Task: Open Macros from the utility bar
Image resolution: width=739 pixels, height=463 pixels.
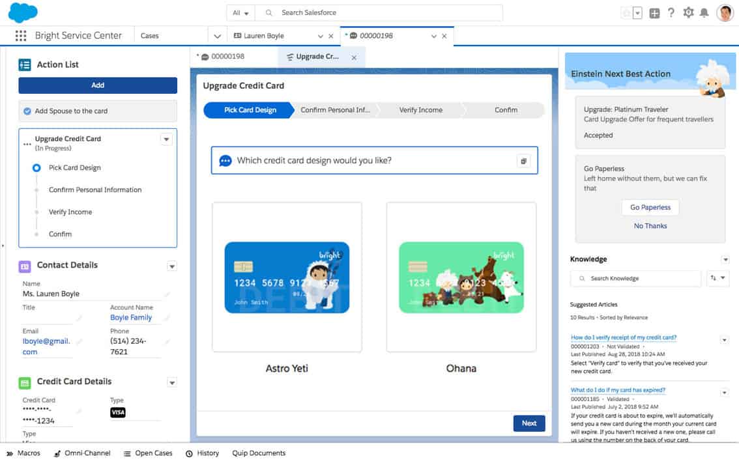Action: point(23,453)
